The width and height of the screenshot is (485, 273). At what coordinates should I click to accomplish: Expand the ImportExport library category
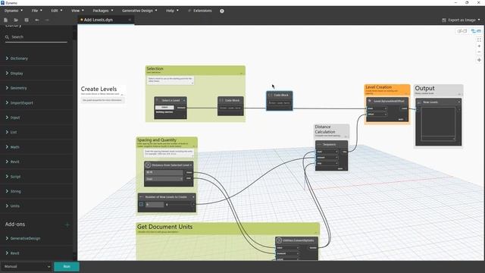pyautogui.click(x=7, y=103)
